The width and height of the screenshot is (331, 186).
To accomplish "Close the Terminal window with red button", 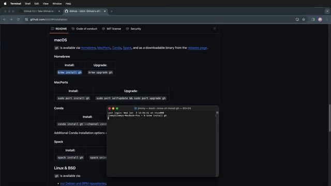I will pos(109,109).
